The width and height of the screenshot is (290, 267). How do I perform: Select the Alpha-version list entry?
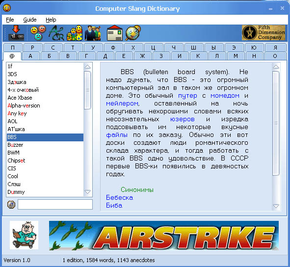45,106
